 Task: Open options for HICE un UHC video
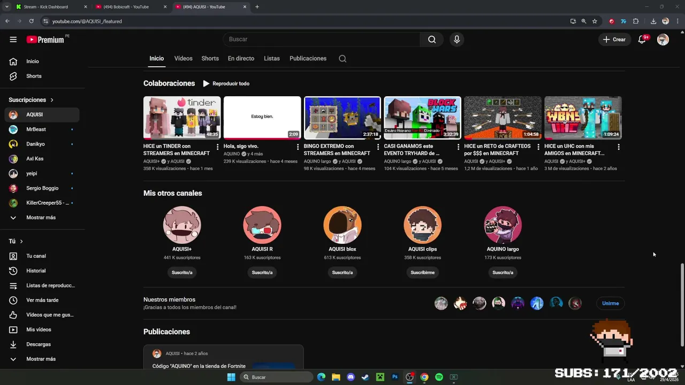point(619,147)
